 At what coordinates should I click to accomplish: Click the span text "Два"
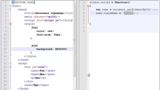tap(42, 74)
